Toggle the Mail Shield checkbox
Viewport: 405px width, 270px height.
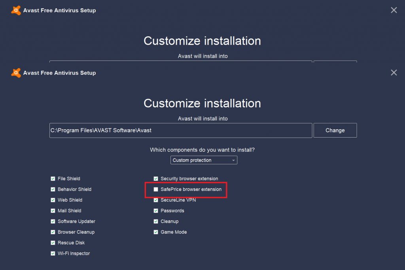tap(53, 211)
